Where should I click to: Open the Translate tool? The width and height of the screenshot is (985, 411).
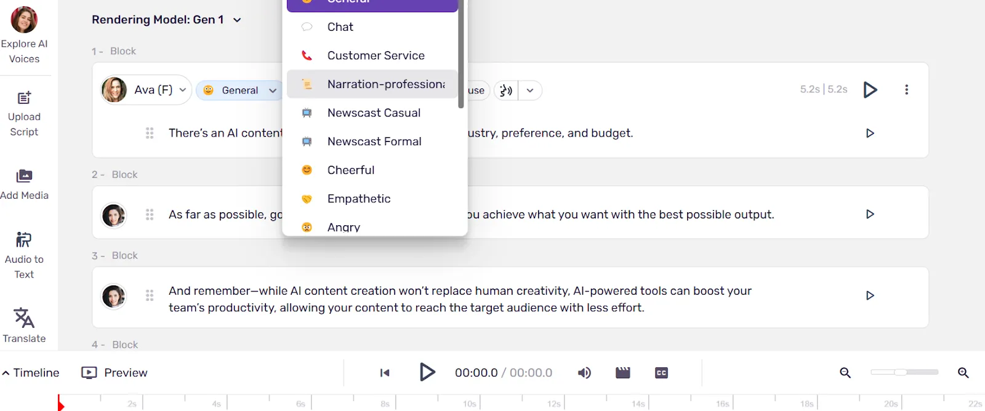[x=24, y=325]
